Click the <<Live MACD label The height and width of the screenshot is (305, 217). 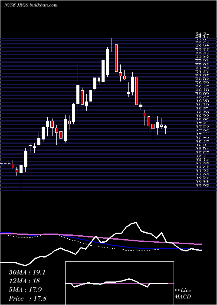pos(183,294)
